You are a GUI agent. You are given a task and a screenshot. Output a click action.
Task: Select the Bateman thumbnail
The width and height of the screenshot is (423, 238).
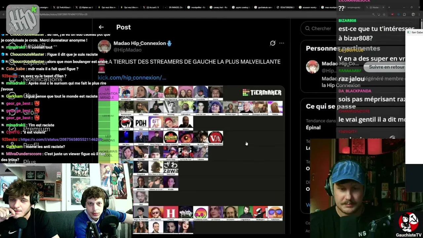pos(141,183)
